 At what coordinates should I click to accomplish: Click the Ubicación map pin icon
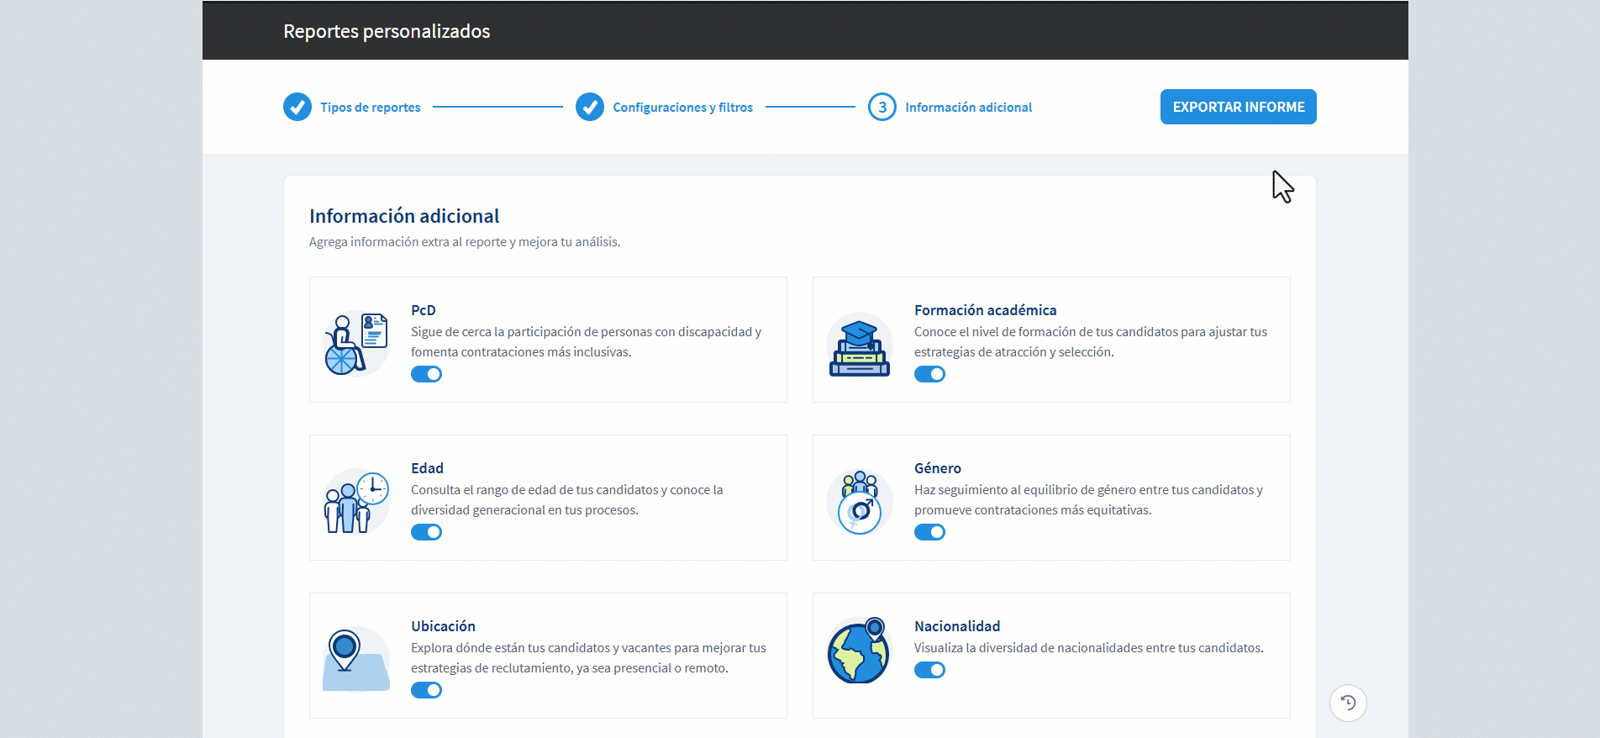tap(356, 660)
